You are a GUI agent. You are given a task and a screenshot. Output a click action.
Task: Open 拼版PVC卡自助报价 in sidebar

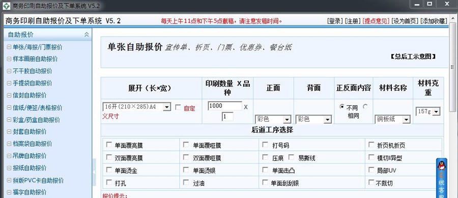(x=38, y=180)
